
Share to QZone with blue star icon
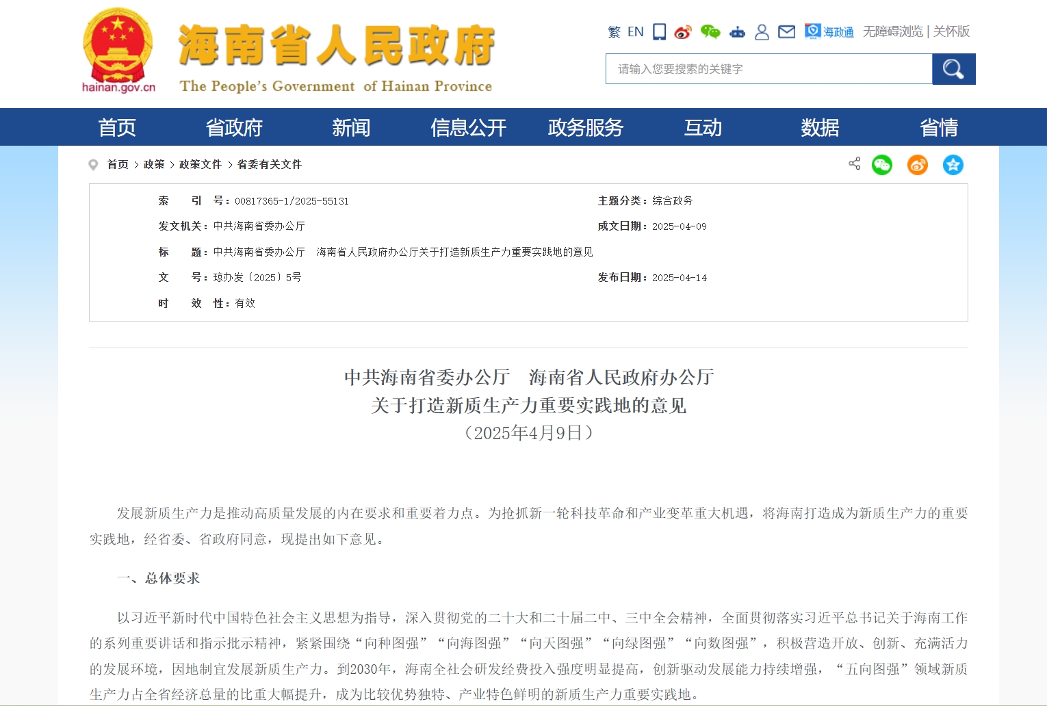[953, 165]
